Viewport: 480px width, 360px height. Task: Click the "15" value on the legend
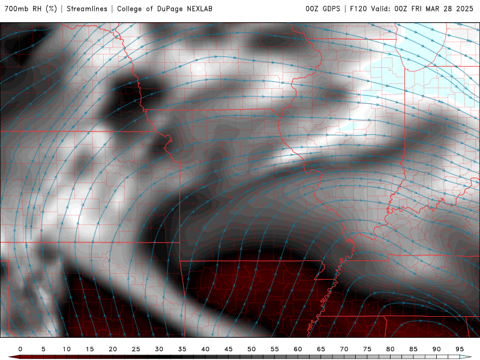89,349
